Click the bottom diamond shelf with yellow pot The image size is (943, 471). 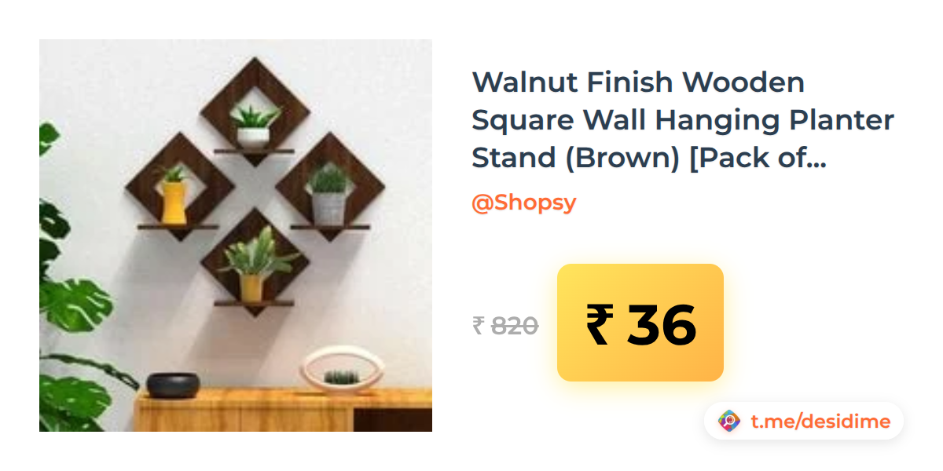click(254, 262)
